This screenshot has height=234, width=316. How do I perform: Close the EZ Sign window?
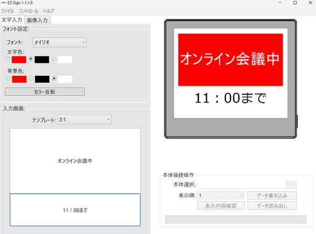click(310, 3)
